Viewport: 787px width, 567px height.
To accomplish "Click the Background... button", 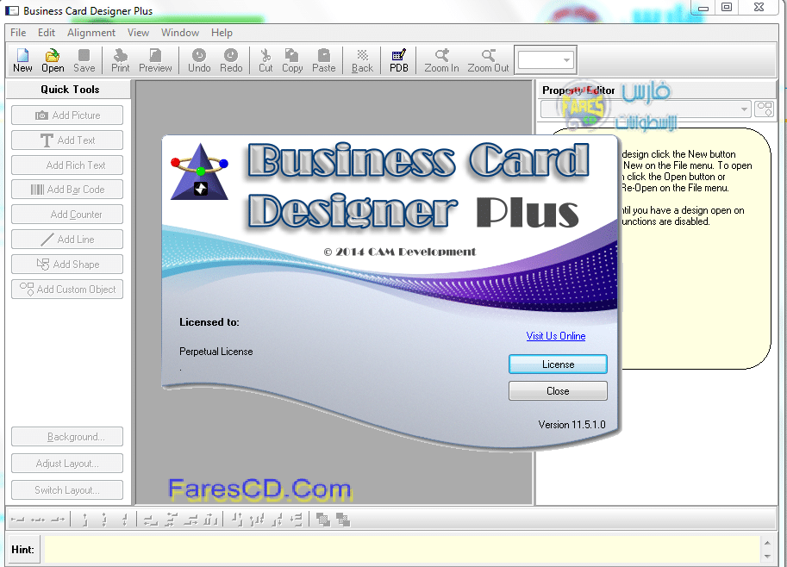I will pos(67,437).
